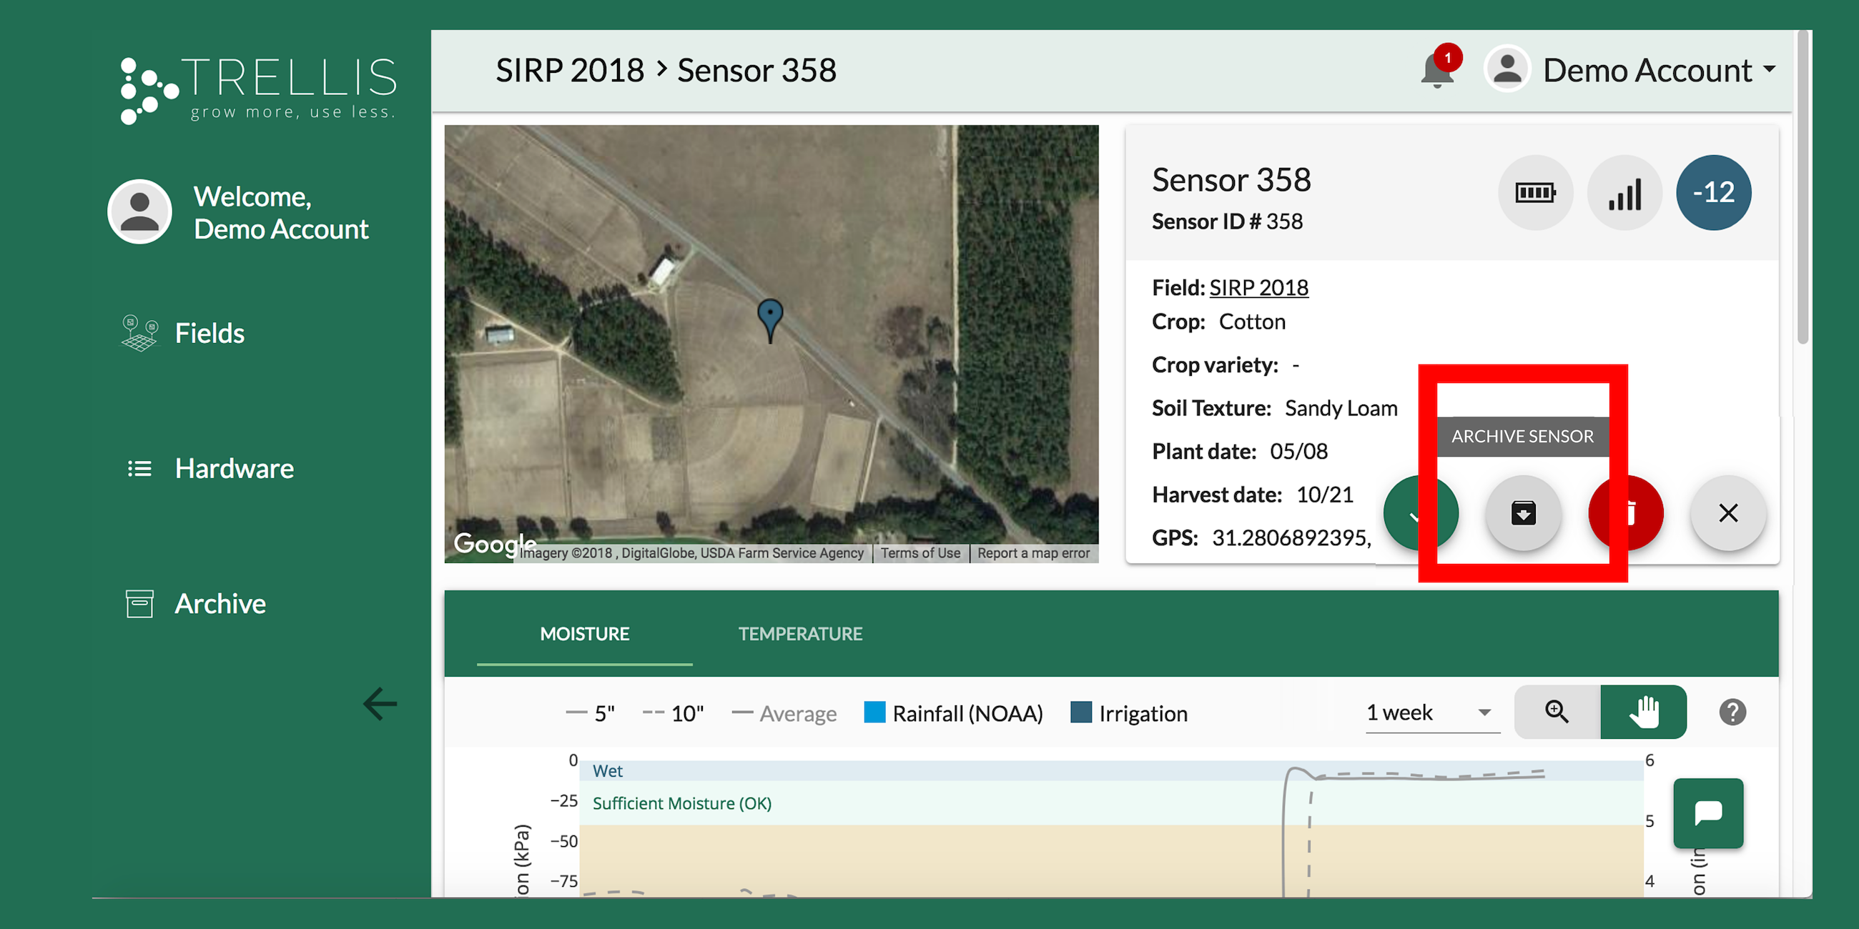Open the chat bubble widget
The width and height of the screenshot is (1859, 929).
coord(1707,813)
